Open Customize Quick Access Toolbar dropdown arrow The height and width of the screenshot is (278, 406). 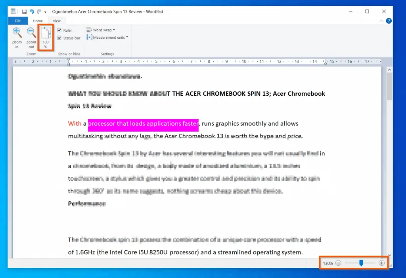(45, 12)
